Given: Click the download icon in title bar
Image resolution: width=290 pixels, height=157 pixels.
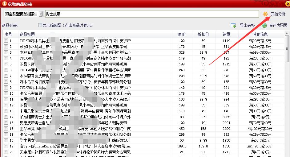Looking at the screenshot, I should [x=4, y=4].
